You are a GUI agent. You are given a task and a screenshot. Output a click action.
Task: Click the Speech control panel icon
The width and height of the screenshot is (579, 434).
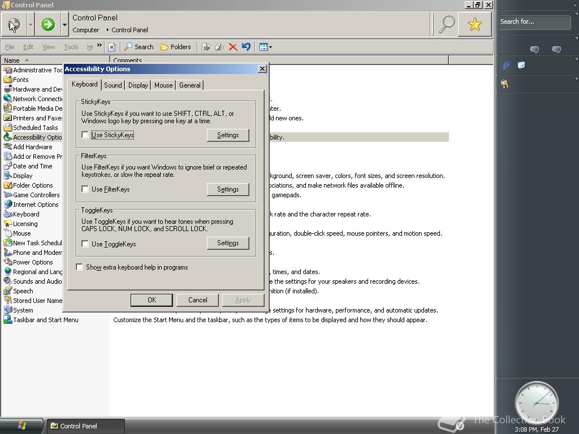[x=8, y=290]
